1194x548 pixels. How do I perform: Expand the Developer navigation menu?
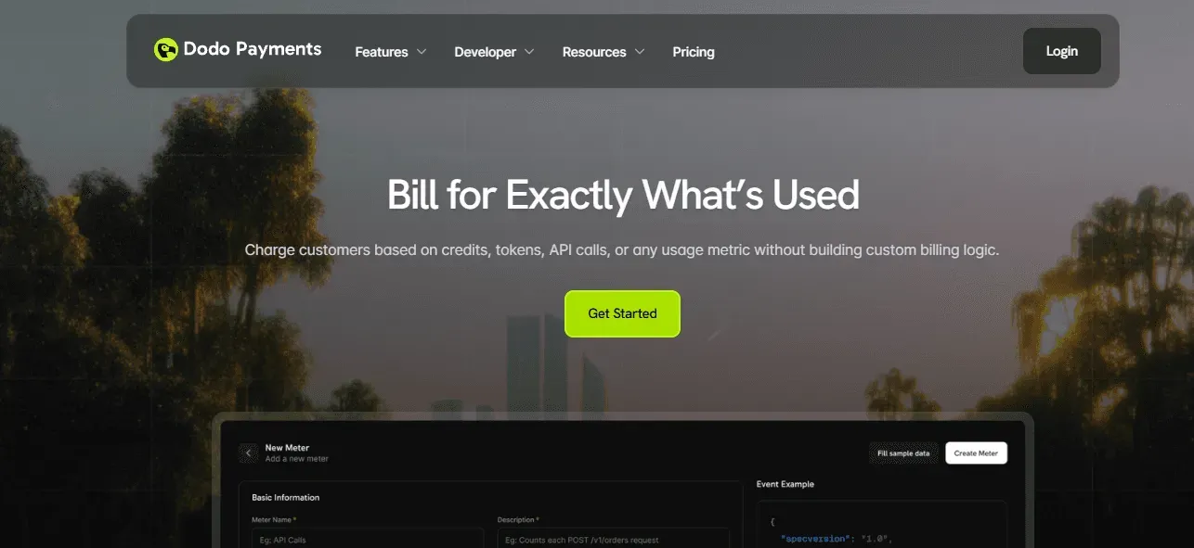[x=495, y=52]
